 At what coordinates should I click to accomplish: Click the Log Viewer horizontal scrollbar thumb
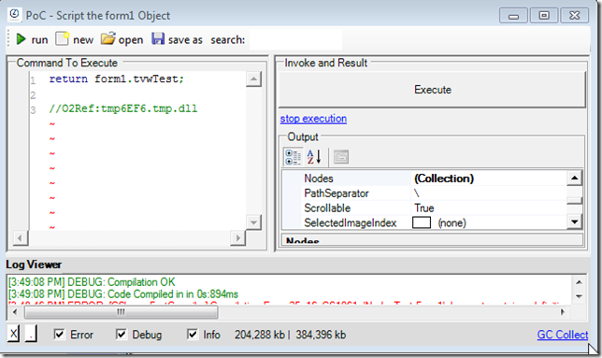tap(122, 312)
